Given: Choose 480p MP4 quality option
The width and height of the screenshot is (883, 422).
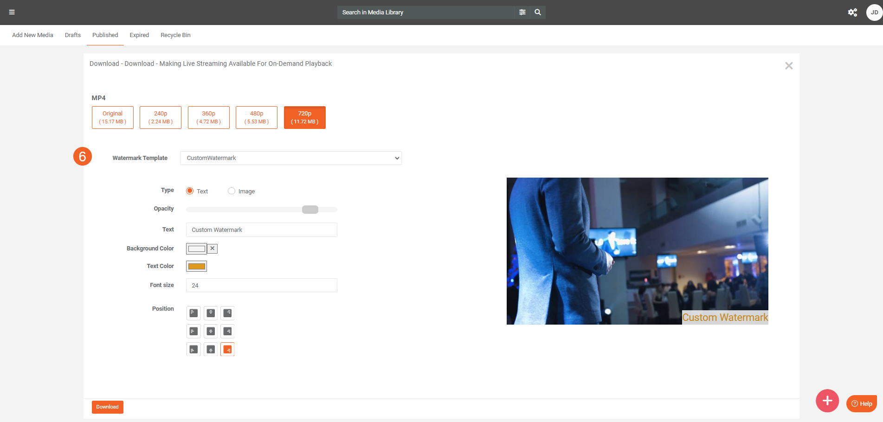Looking at the screenshot, I should [x=257, y=117].
